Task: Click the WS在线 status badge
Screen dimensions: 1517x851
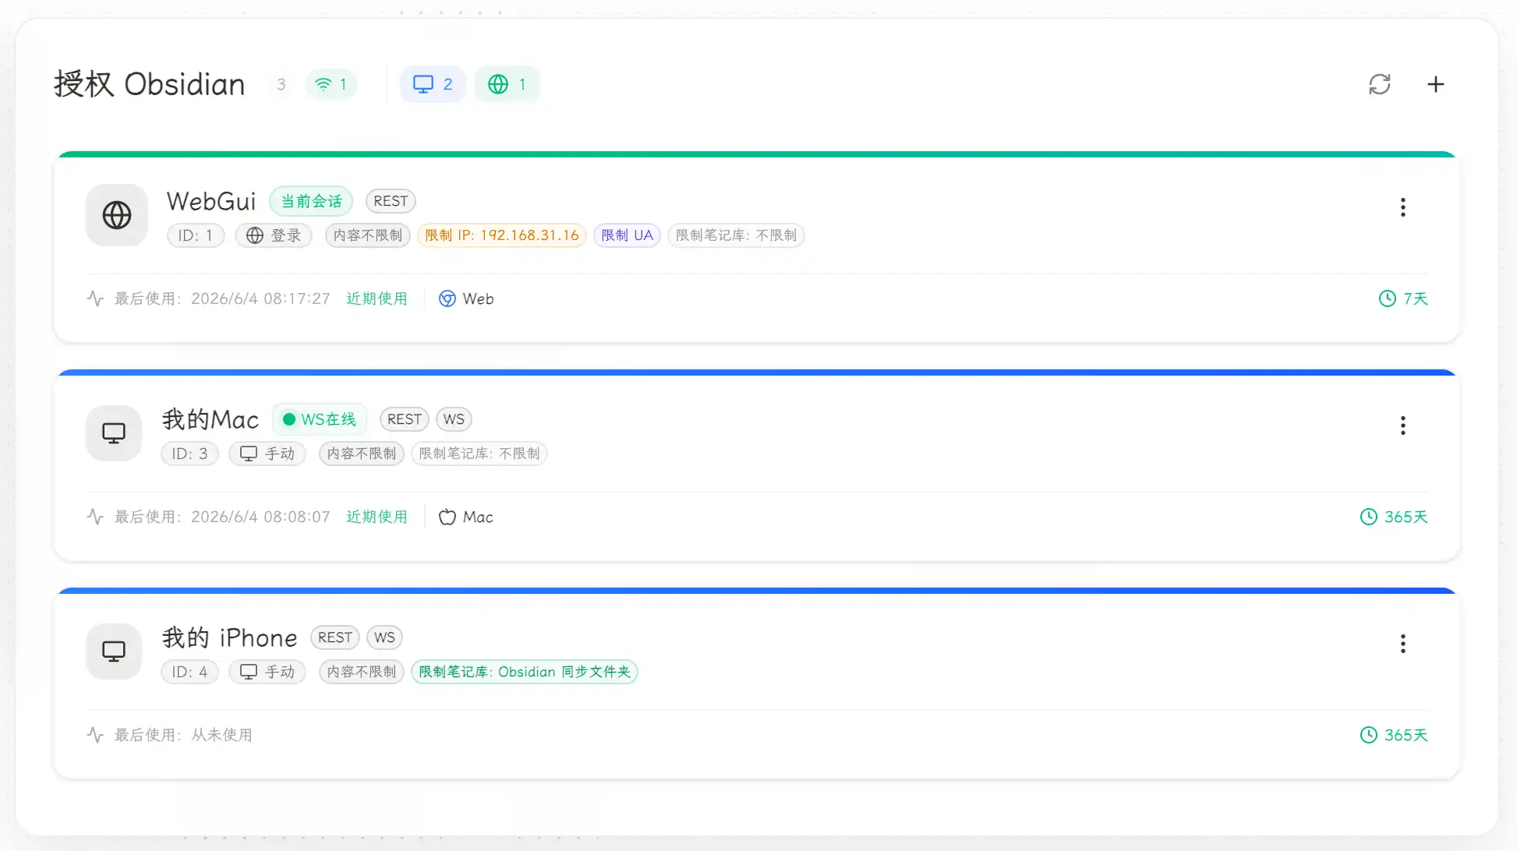Action: 320,419
